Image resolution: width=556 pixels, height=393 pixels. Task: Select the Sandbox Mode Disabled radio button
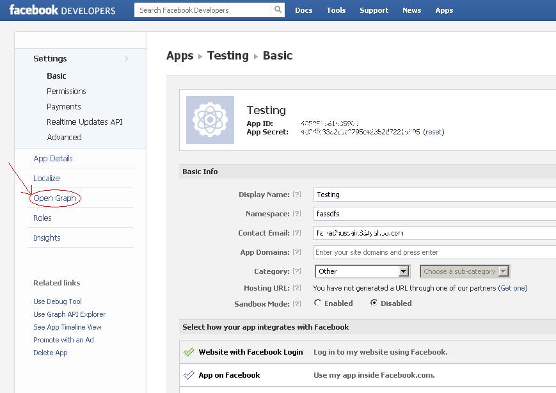point(374,303)
